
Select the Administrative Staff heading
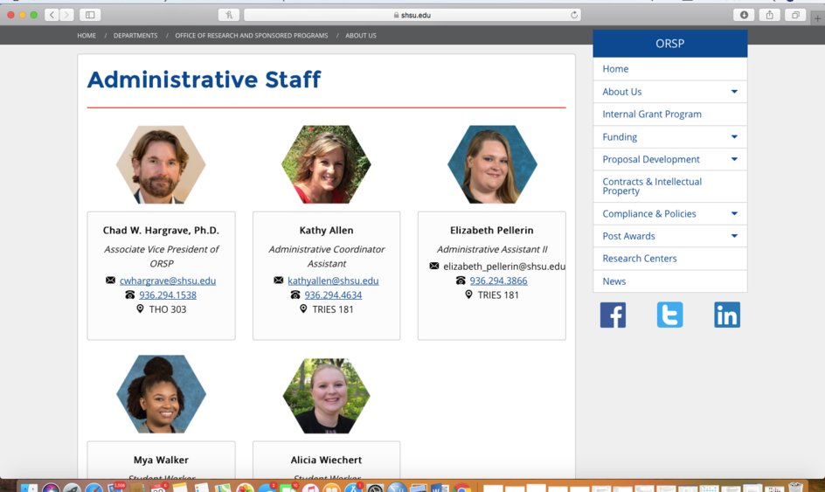point(205,80)
